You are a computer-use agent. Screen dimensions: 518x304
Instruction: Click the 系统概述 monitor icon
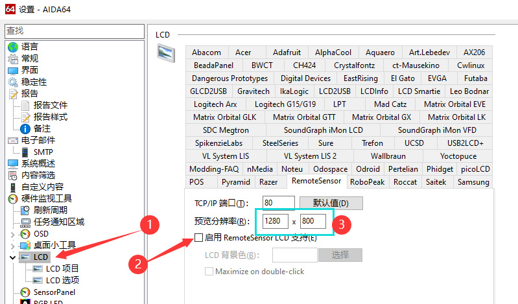pos(13,163)
